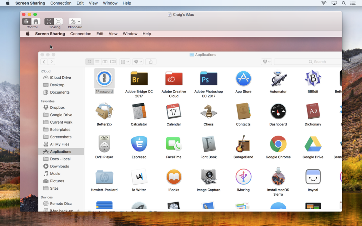This screenshot has height=226, width=362.
Task: Open the Contacts app
Action: click(243, 111)
